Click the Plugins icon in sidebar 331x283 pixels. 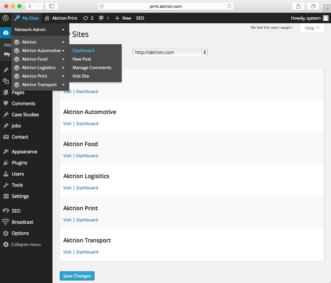(6, 163)
